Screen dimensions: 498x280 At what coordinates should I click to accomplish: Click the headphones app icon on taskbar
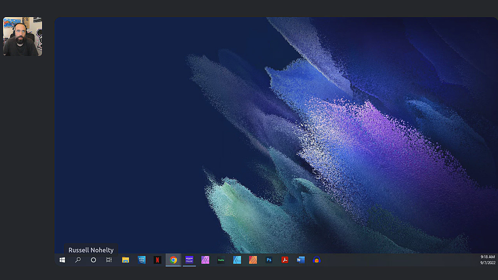pos(317,260)
